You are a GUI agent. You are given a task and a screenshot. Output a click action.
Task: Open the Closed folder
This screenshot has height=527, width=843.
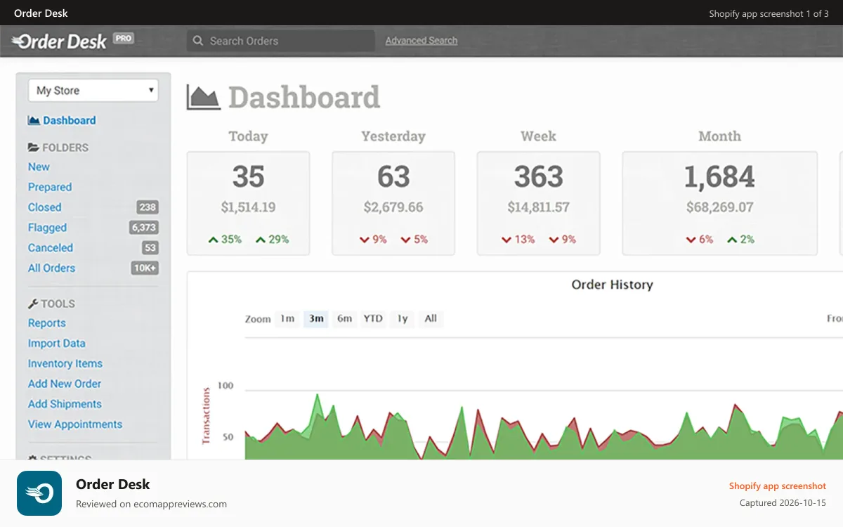pyautogui.click(x=44, y=207)
